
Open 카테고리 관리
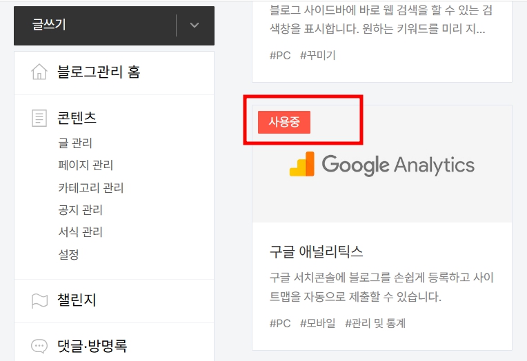pos(91,187)
